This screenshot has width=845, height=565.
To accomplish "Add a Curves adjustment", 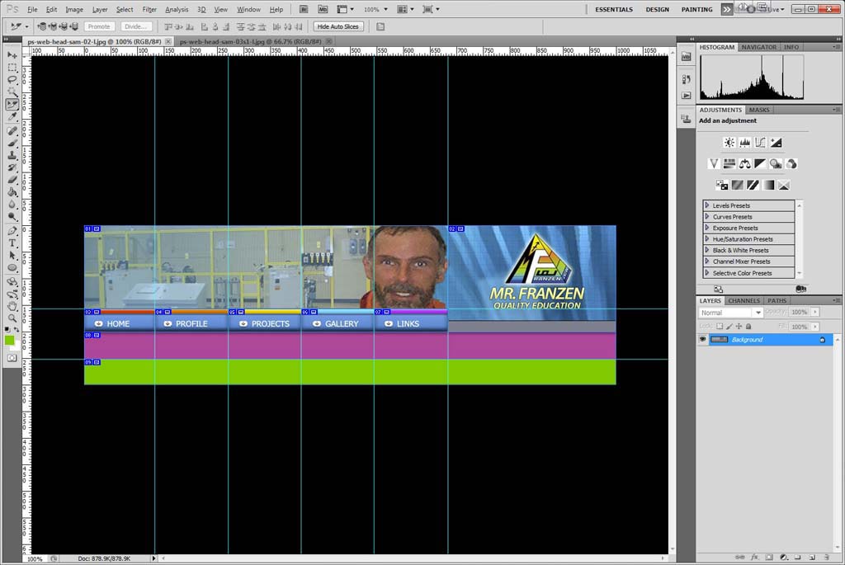I will 760,143.
